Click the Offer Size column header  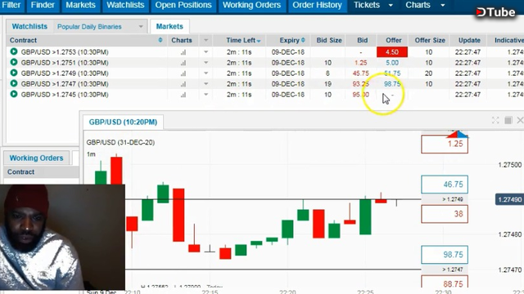click(430, 40)
